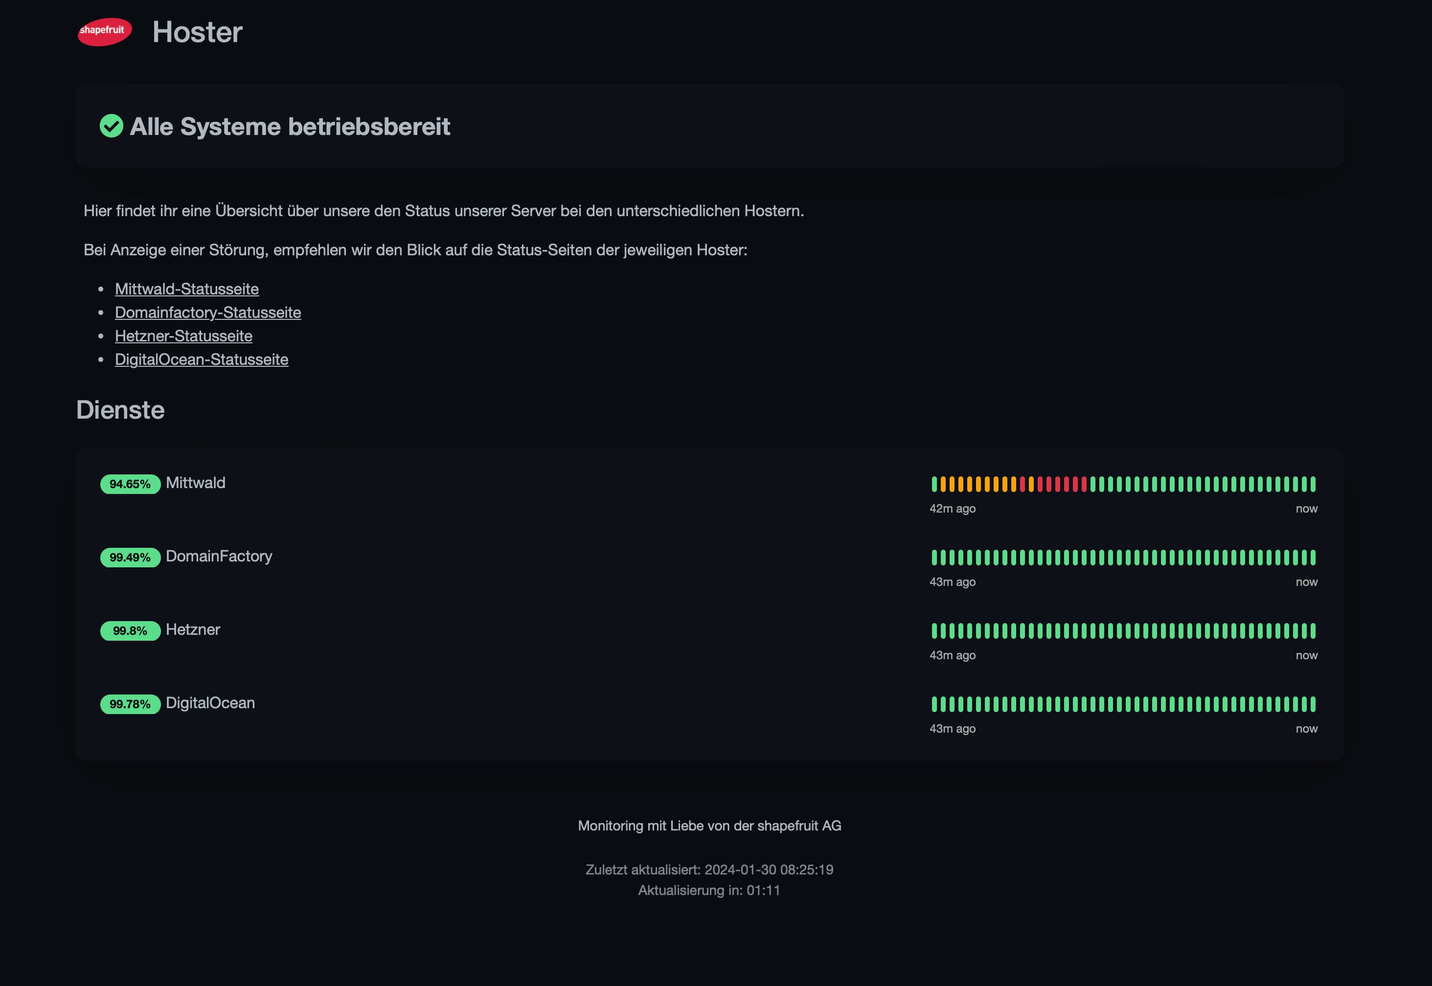
Task: Click the last Mittwald heartbeat bar
Action: (1313, 484)
